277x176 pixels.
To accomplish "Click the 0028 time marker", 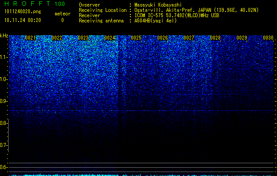I will [215, 38].
